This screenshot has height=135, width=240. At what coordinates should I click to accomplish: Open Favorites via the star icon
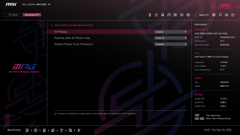point(156,15)
